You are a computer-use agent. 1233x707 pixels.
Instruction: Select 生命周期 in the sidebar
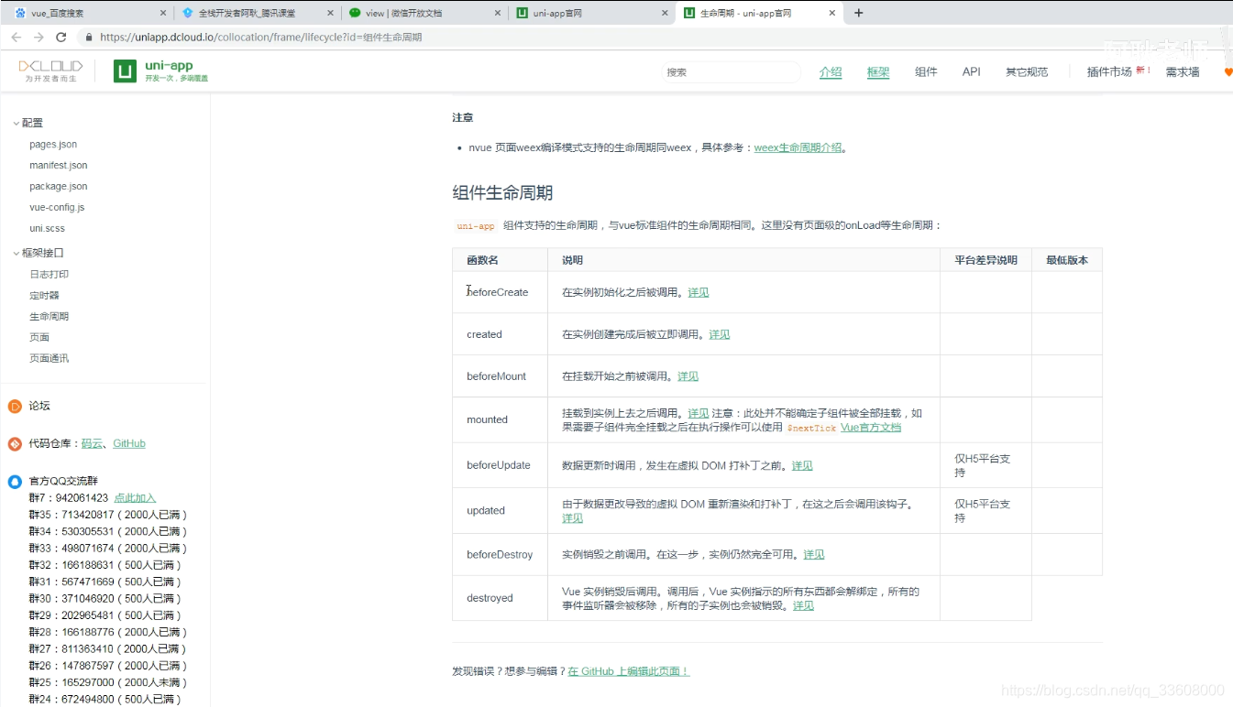point(49,315)
